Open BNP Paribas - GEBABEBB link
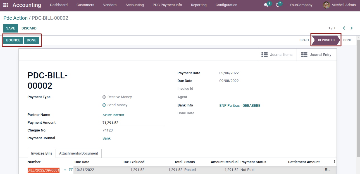 (x=240, y=106)
